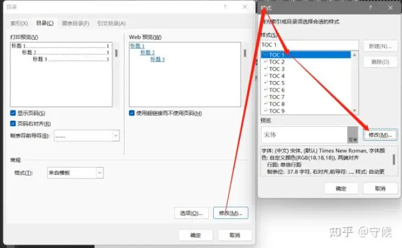Click the print preview scrollbar thumb
This screenshot has height=248, width=402.
(x=116, y=53)
